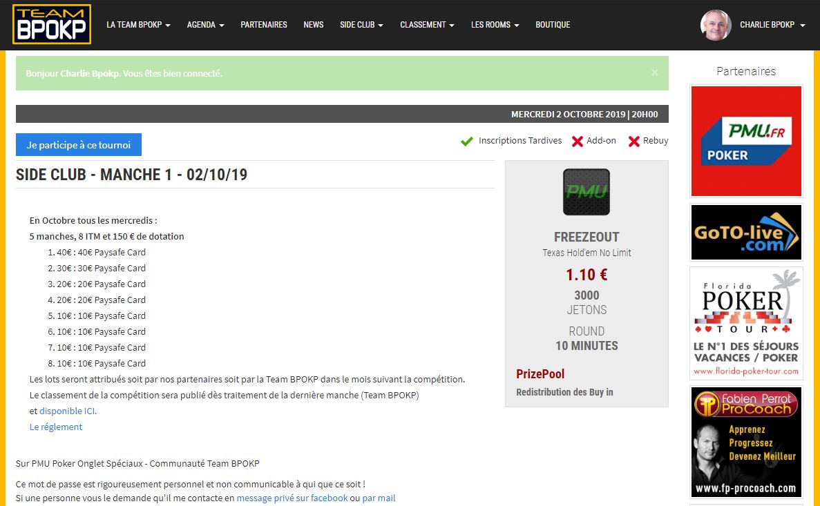Click the 10 MINUTES round duration
The image size is (820, 506).
pyautogui.click(x=587, y=346)
